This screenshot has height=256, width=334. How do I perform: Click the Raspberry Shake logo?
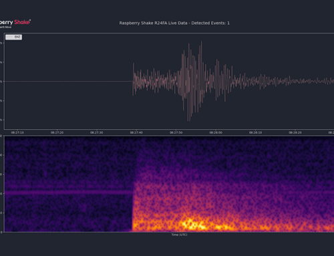(x=15, y=23)
